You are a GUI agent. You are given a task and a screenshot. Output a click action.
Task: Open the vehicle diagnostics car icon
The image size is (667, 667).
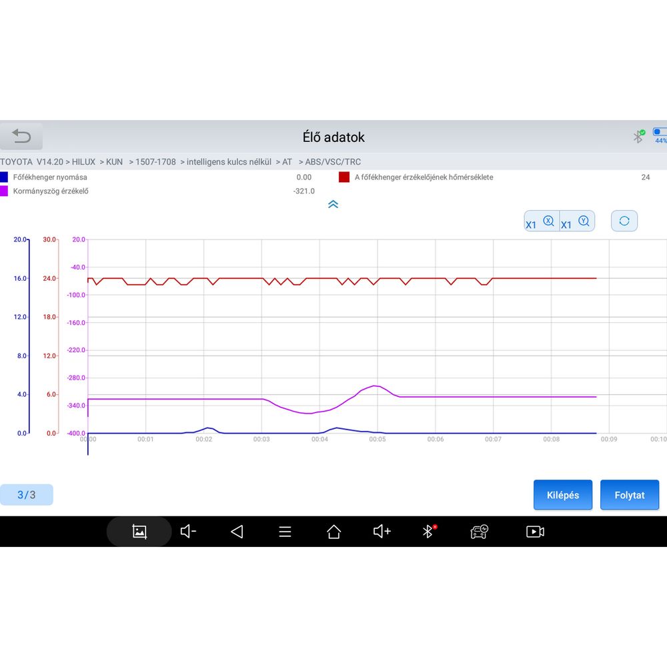[479, 532]
